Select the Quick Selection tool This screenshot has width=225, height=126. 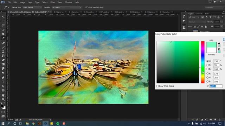tap(3, 30)
